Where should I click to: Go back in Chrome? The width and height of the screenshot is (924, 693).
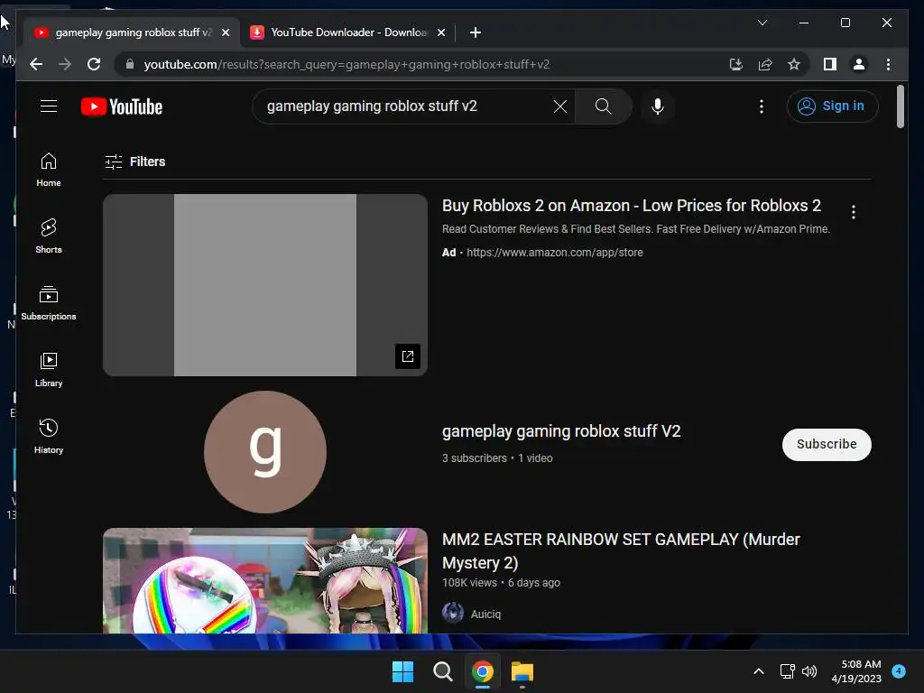pyautogui.click(x=36, y=64)
